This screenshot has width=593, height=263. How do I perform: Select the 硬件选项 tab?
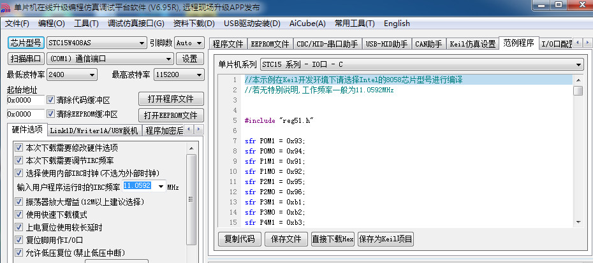27,129
